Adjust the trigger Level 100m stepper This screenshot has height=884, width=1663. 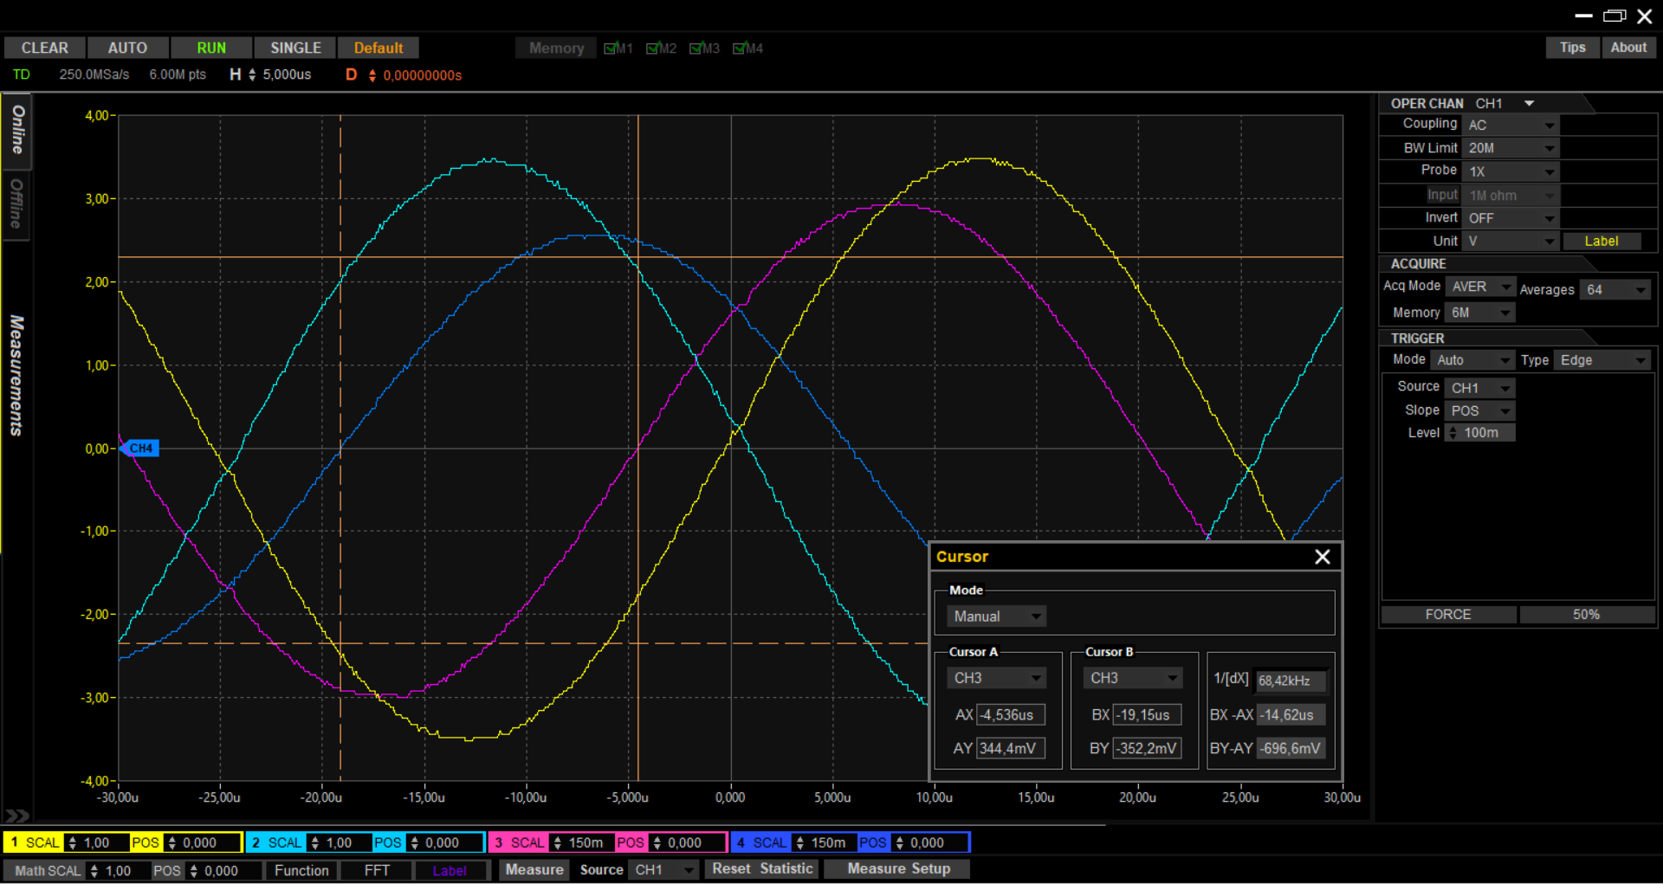pyautogui.click(x=1453, y=433)
